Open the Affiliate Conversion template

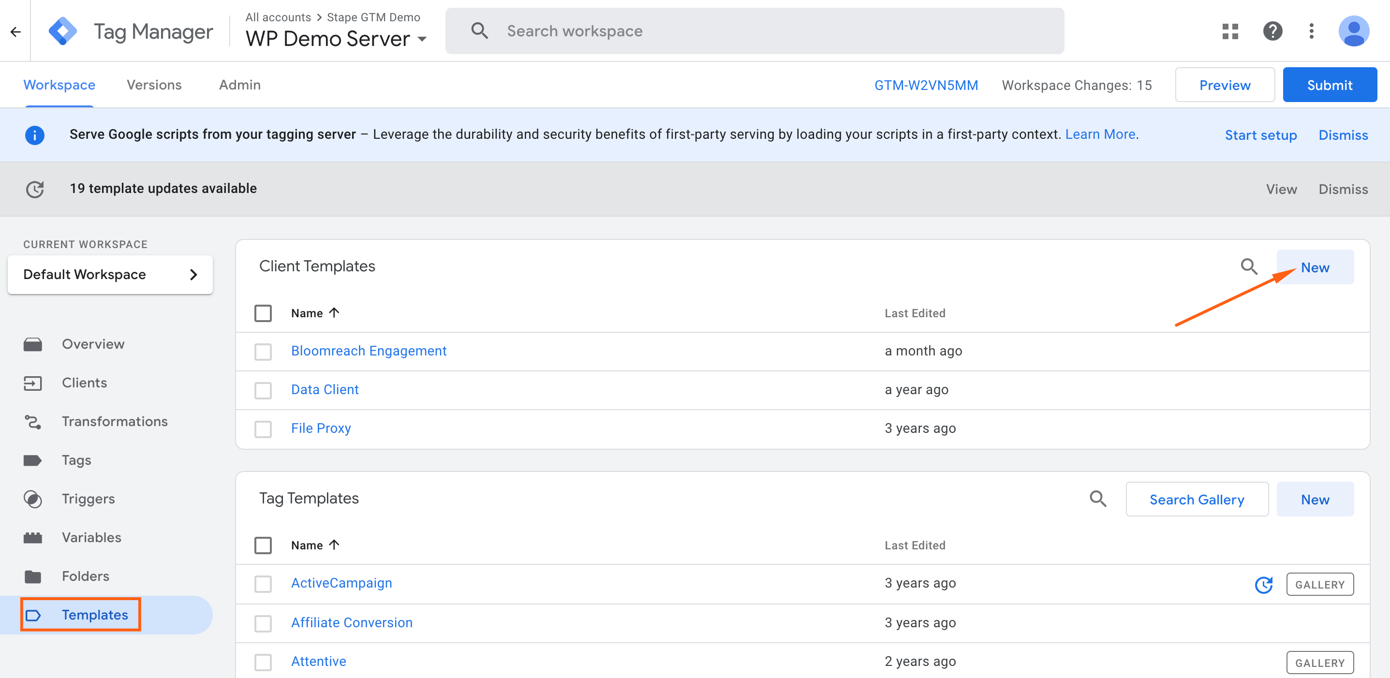click(x=352, y=623)
